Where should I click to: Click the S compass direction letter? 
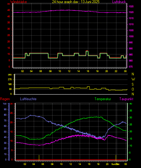coord(133,84)
